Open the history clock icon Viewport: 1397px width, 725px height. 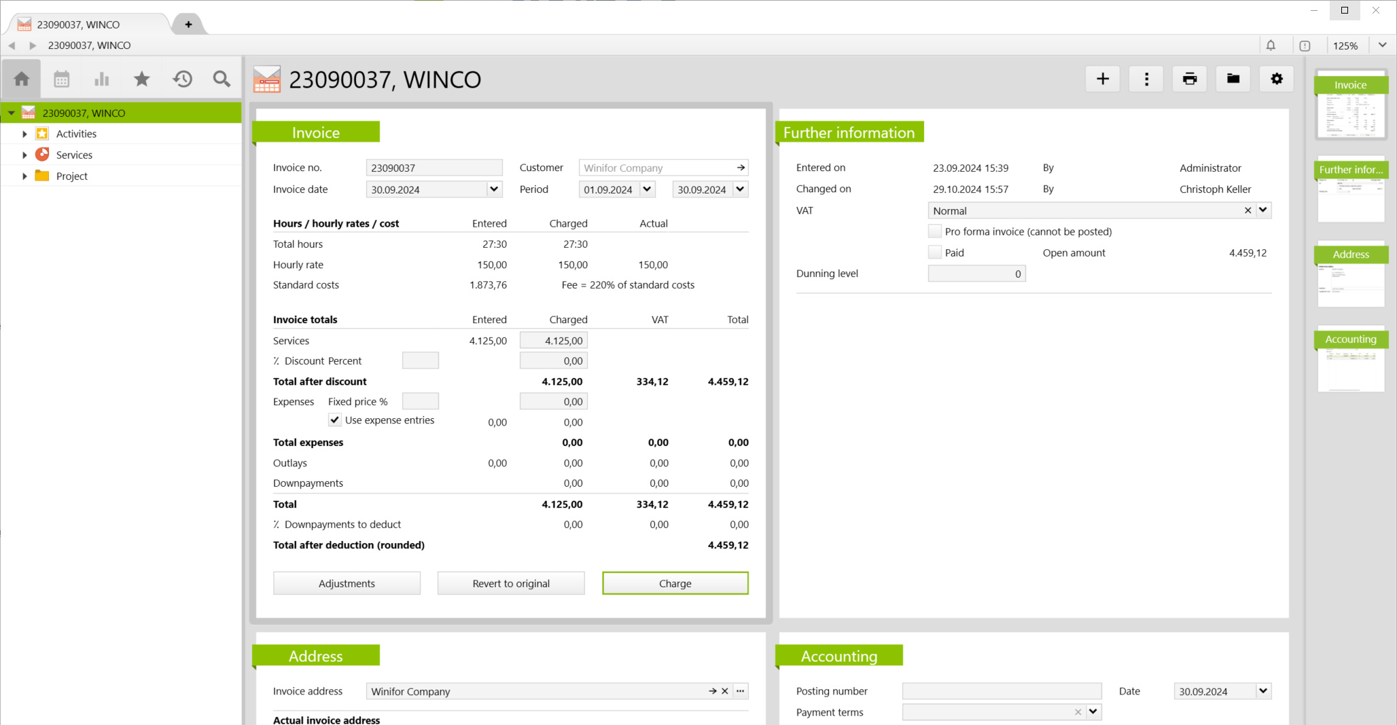(182, 79)
